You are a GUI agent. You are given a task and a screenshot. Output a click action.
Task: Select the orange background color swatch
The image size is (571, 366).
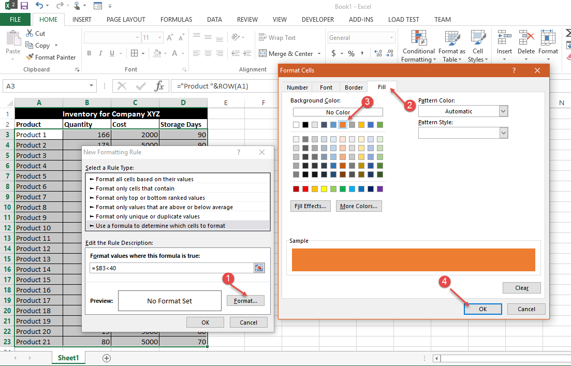(x=343, y=124)
